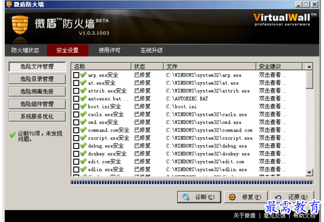The width and height of the screenshot is (324, 222).
Task: Check the edlin.exe checkbox
Action: [x=76, y=169]
